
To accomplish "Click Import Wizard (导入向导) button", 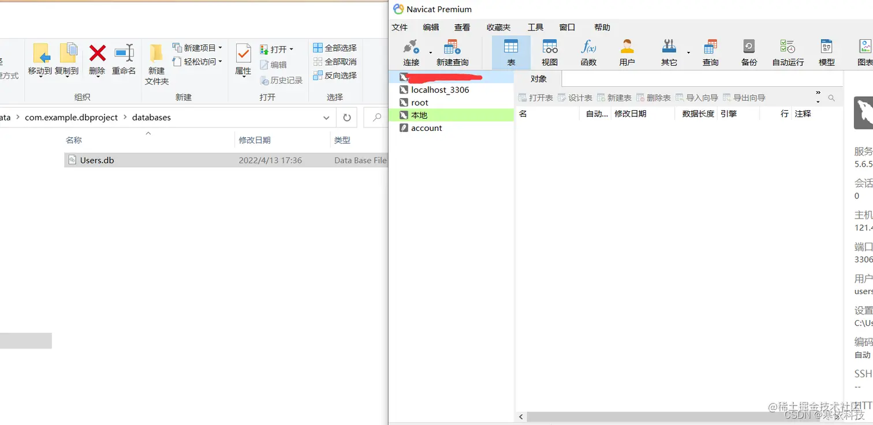I will [697, 98].
